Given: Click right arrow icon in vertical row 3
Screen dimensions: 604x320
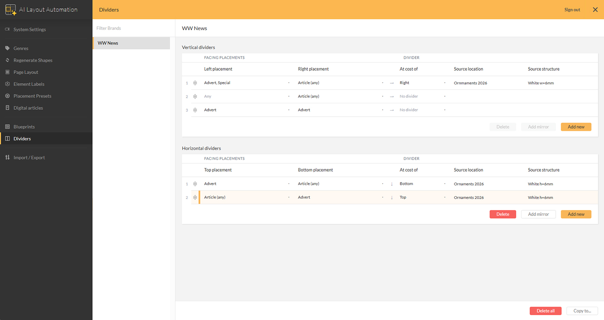Looking at the screenshot, I should [x=392, y=110].
